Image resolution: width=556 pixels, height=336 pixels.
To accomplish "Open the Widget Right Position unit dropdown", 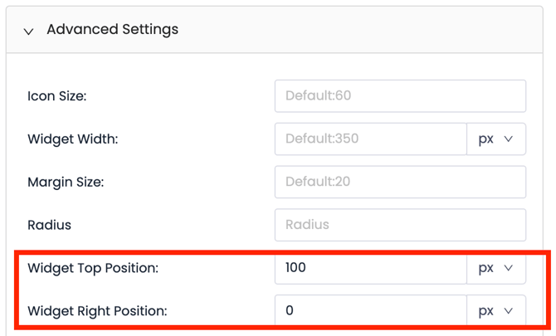I will coord(496,311).
